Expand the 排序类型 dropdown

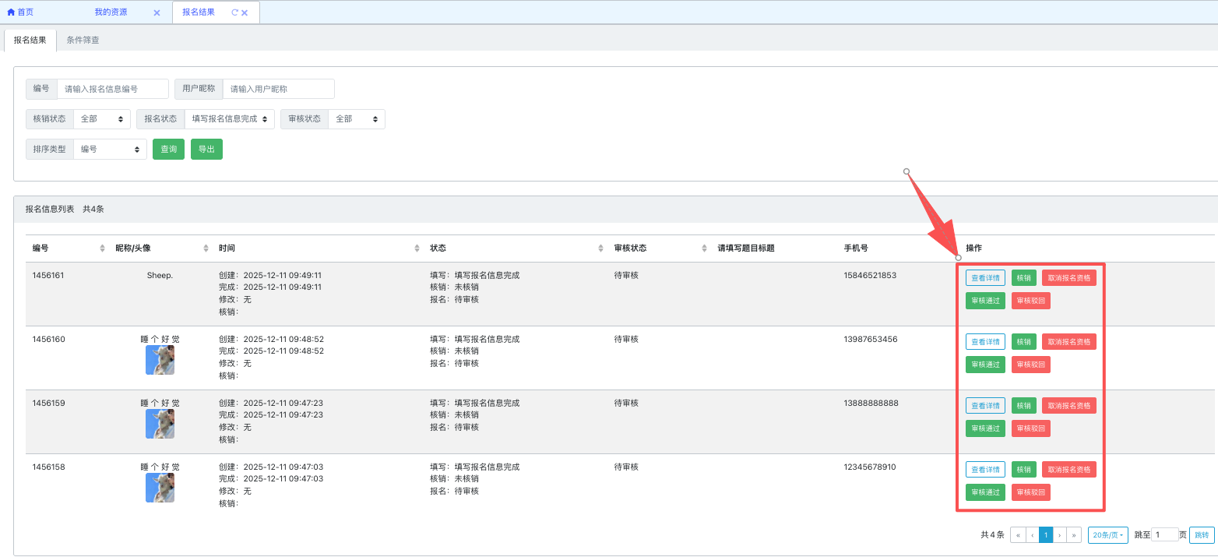(x=110, y=149)
